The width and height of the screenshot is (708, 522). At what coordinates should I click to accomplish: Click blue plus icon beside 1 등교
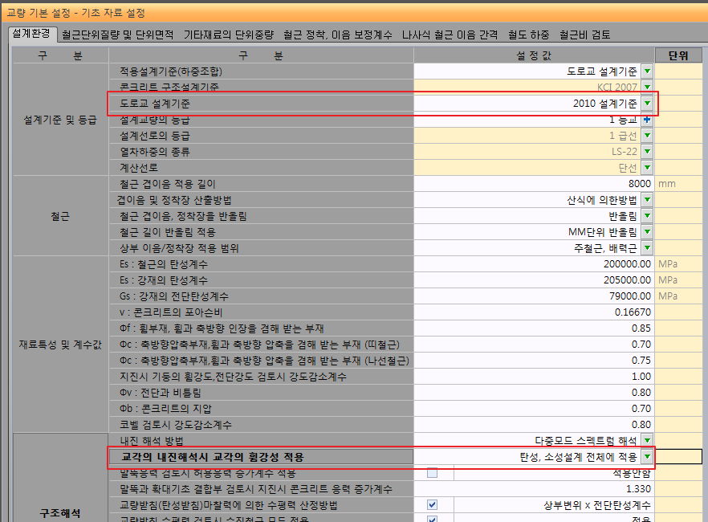point(647,120)
